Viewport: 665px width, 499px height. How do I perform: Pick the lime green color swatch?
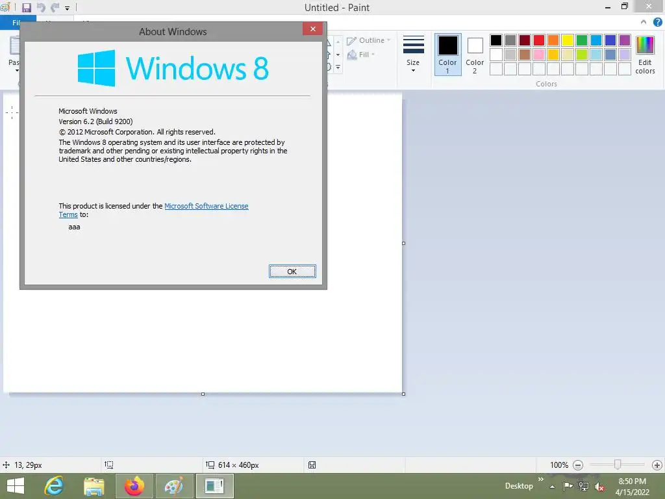[582, 55]
